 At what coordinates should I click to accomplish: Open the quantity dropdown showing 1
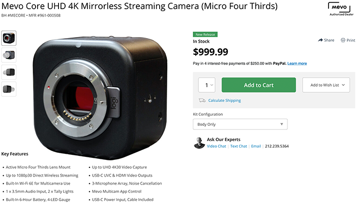(x=207, y=85)
